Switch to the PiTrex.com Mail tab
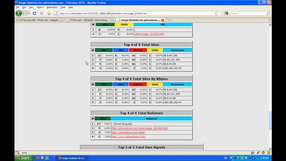 pos(40,20)
